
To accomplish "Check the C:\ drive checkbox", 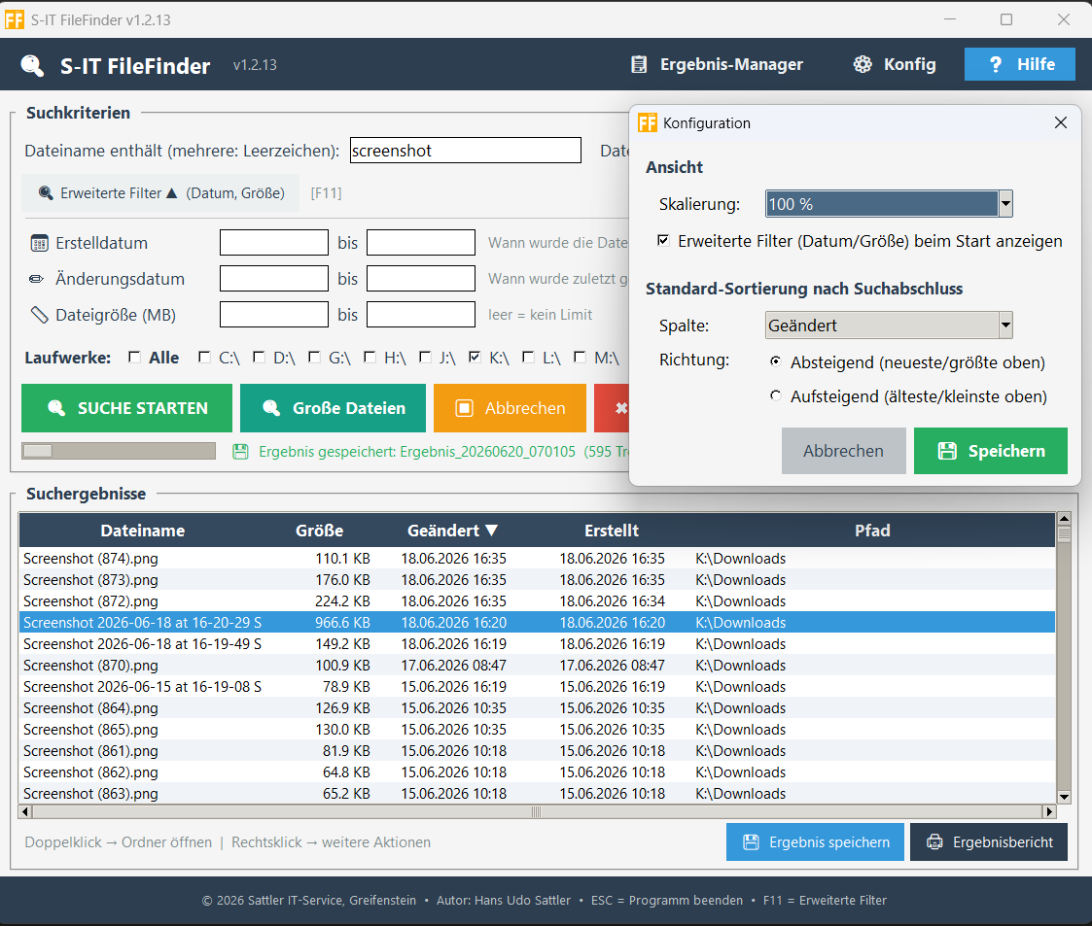I will click(204, 358).
